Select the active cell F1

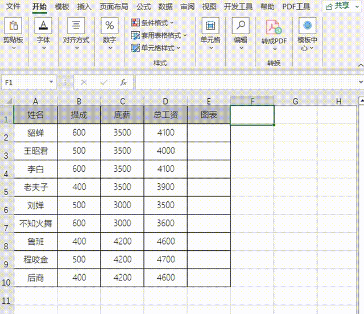[252, 115]
